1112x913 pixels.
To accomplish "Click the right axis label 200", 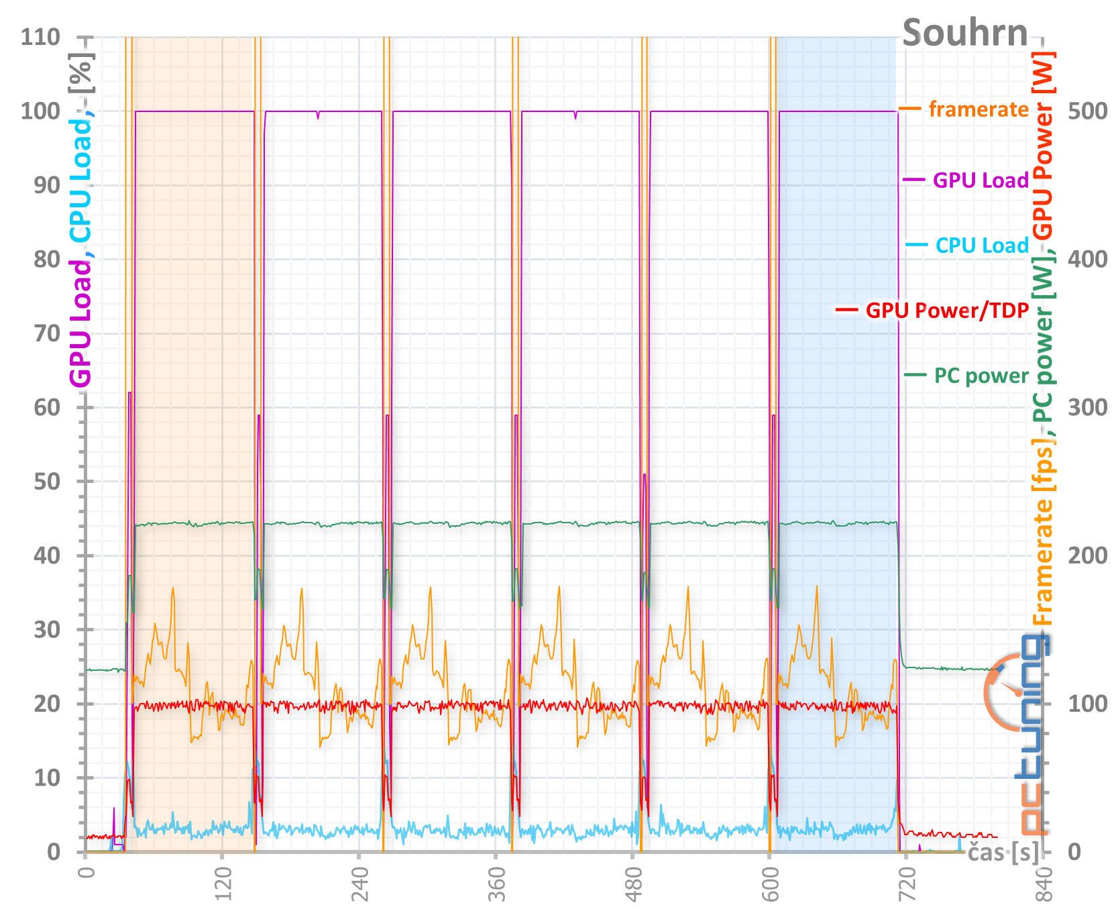I will pyautogui.click(x=1088, y=555).
